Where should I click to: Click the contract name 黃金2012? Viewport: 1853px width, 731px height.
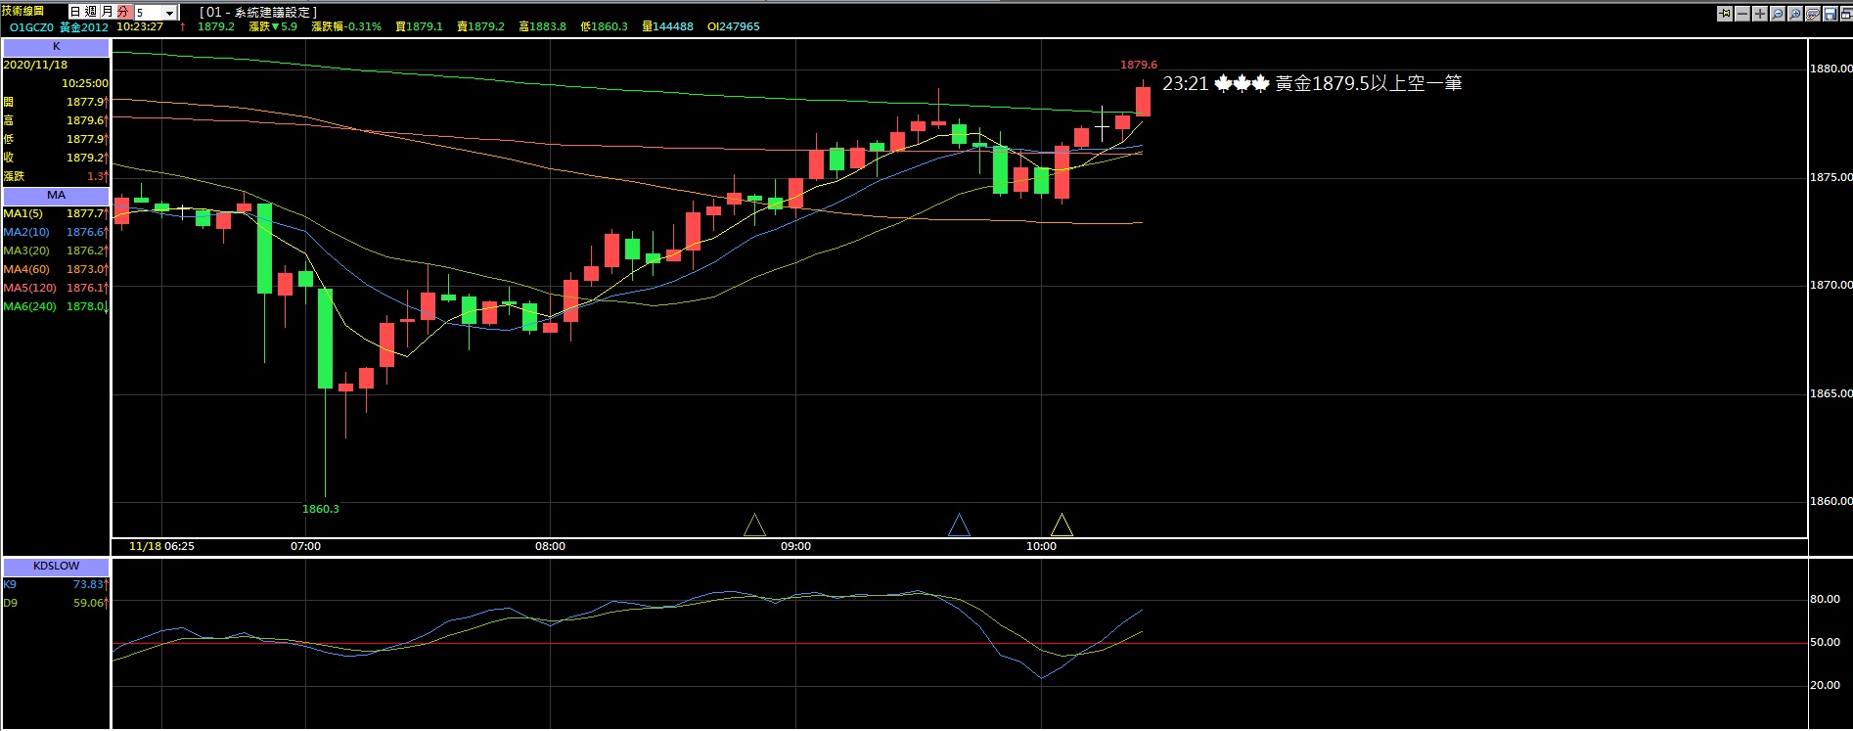(x=84, y=27)
